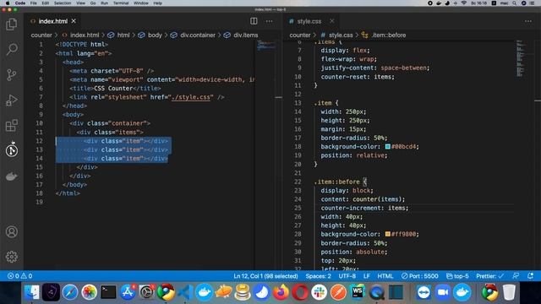
Task: Close the style.css tab
Action: coord(331,21)
